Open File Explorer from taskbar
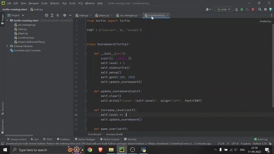This screenshot has height=154, width=274. coord(111,150)
